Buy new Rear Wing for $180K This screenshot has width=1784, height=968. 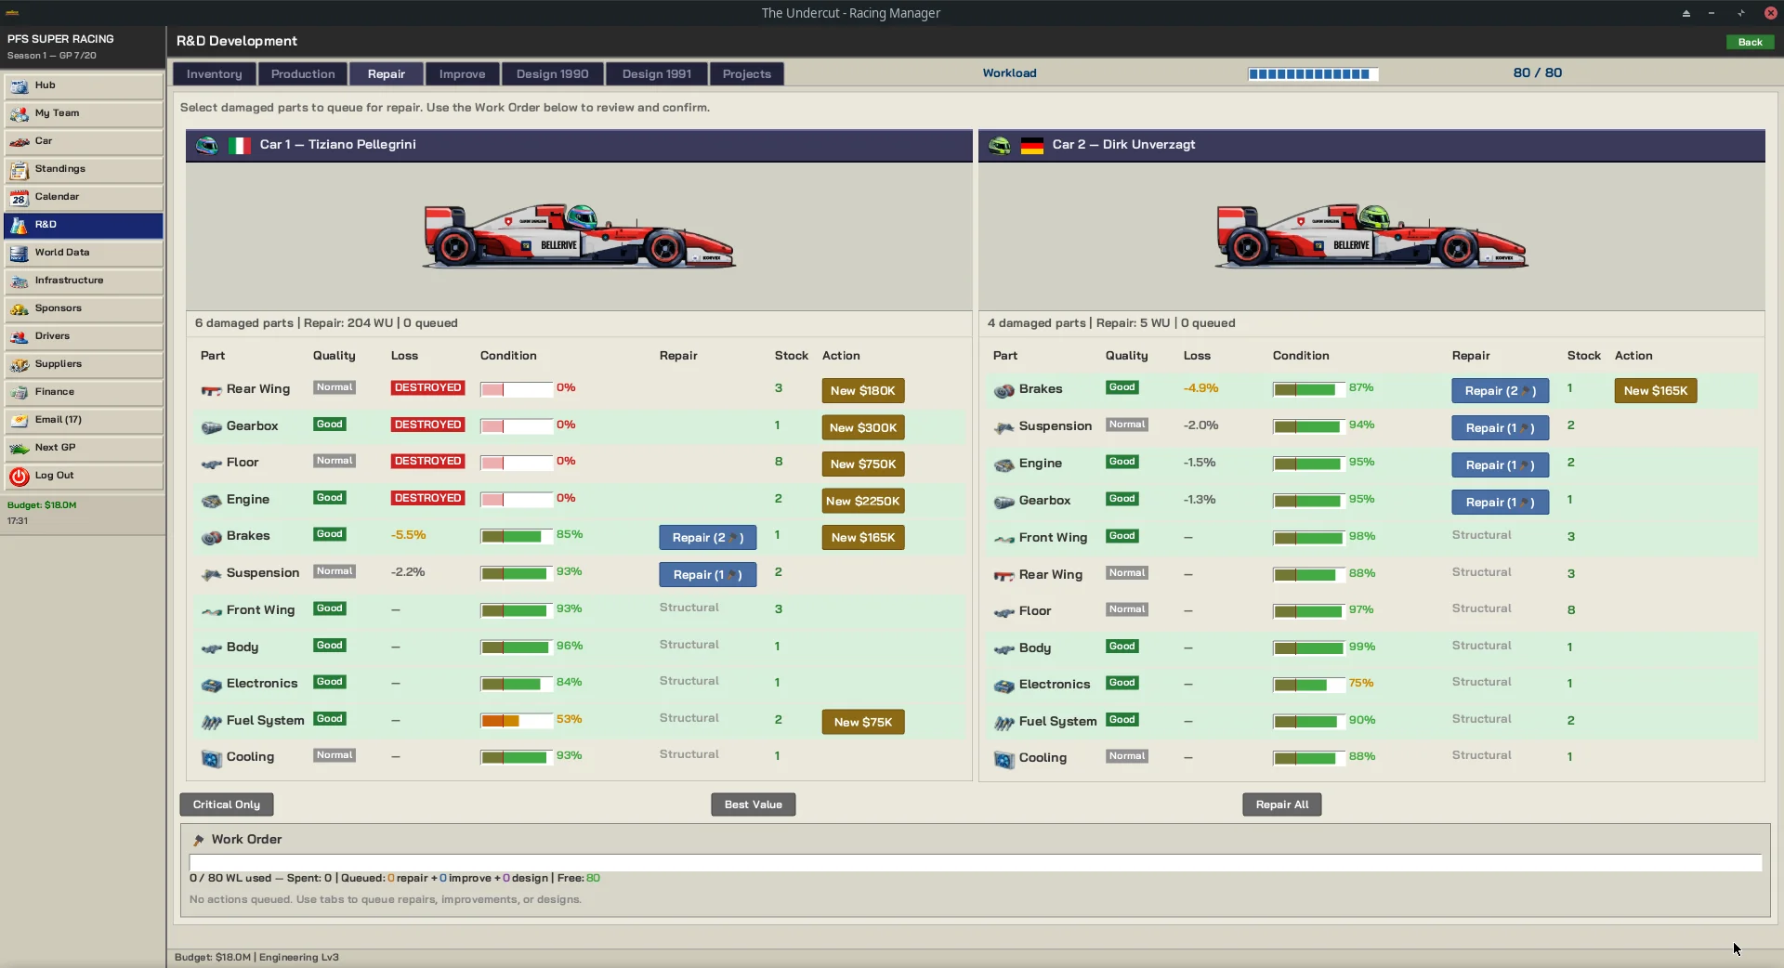(x=862, y=390)
